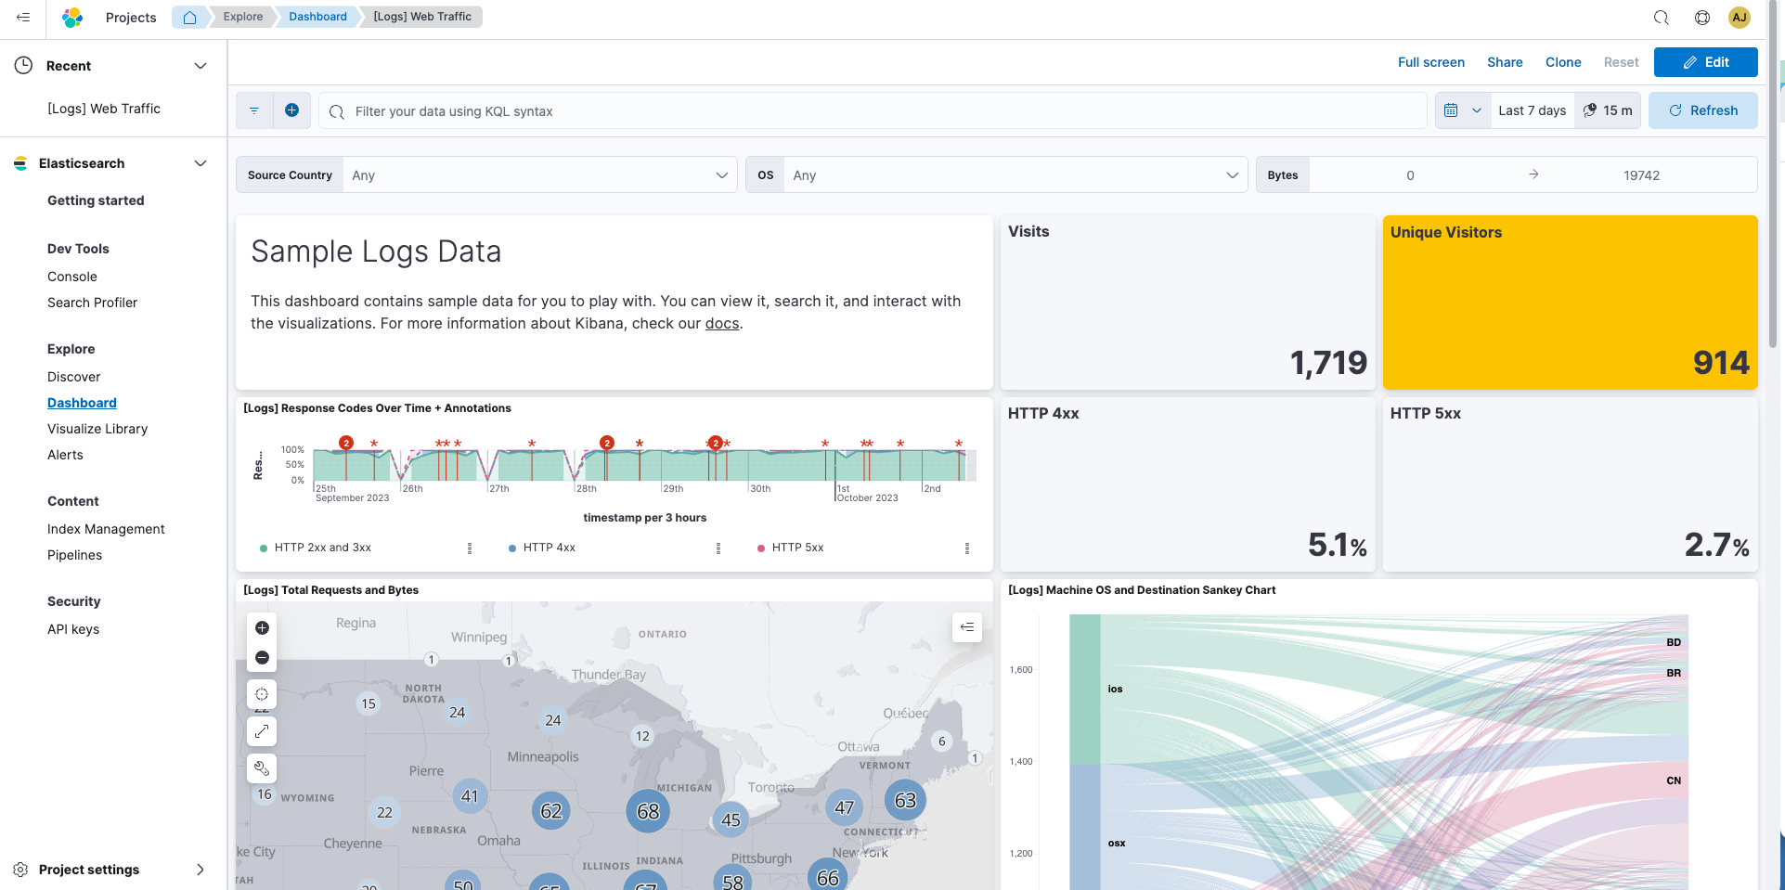The height and width of the screenshot is (890, 1785).
Task: Zoom in on the requests map
Action: coord(262,628)
